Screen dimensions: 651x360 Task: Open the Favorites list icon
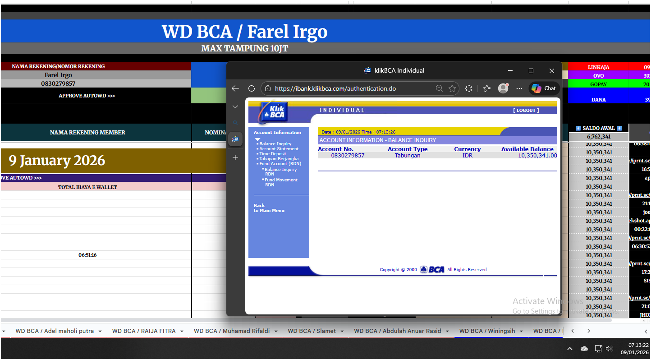(x=487, y=88)
